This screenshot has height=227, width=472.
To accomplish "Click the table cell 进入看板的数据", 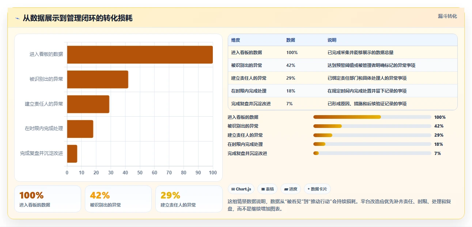I will (x=246, y=53).
